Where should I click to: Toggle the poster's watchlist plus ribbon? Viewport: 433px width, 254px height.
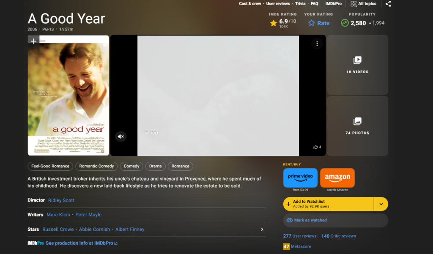(33, 41)
